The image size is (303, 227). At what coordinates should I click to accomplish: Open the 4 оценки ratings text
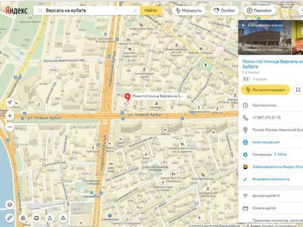pos(260,79)
